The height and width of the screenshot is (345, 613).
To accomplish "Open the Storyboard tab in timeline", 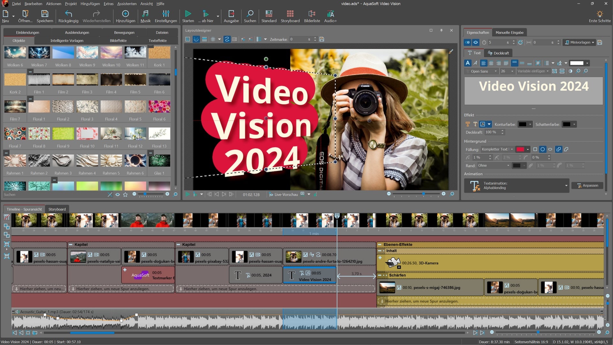I will pyautogui.click(x=57, y=209).
